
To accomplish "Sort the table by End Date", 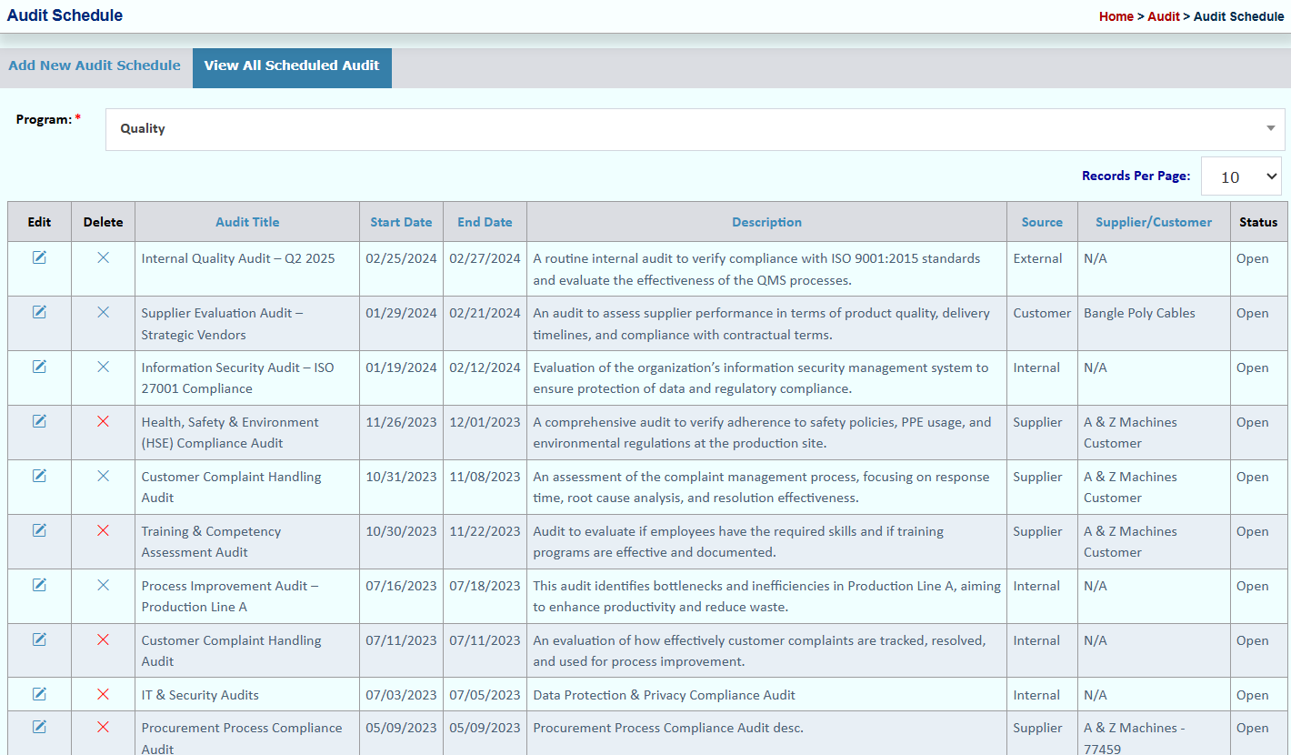I will pyautogui.click(x=485, y=222).
